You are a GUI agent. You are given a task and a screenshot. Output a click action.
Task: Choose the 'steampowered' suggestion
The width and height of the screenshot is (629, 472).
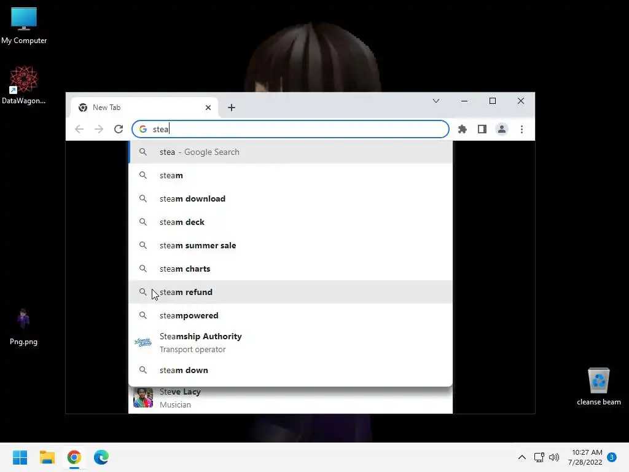coord(291,315)
